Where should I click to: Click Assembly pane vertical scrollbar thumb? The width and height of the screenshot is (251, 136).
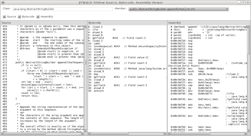click(248, 41)
